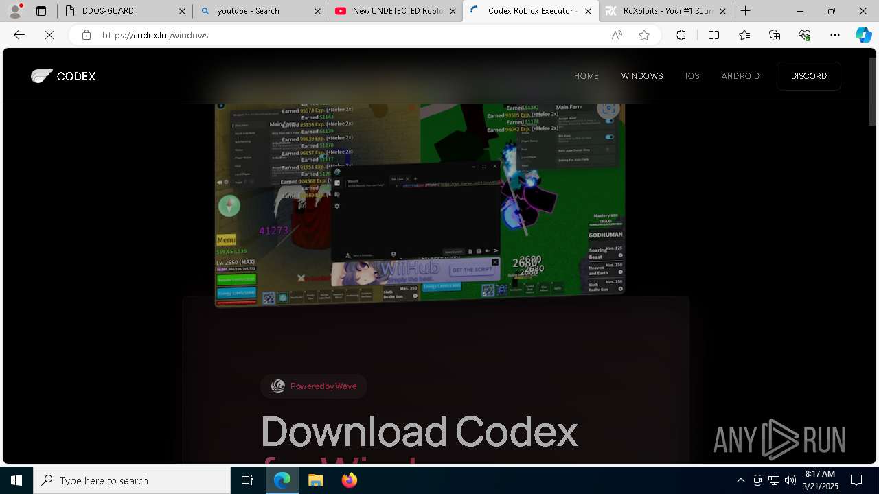Image resolution: width=879 pixels, height=494 pixels.
Task: Open the Edge profile icon
Action: click(15, 10)
